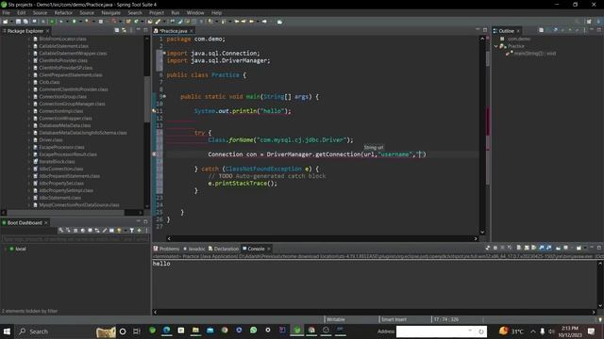Click Smart Insert in status bar
This screenshot has height=339, width=604.
tap(394, 319)
